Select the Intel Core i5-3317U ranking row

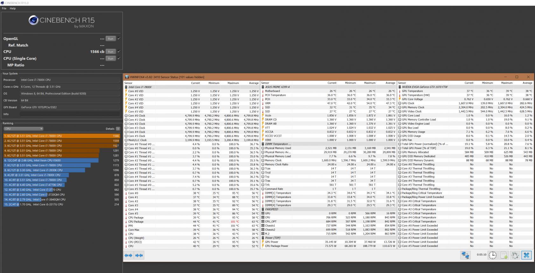(x=62, y=204)
